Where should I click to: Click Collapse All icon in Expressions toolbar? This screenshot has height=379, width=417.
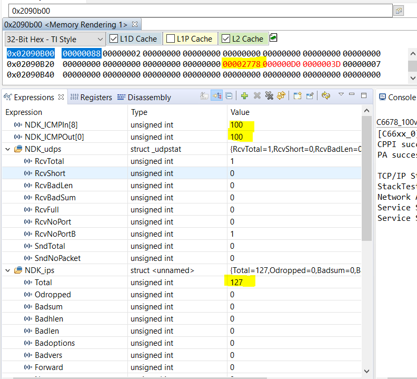229,95
